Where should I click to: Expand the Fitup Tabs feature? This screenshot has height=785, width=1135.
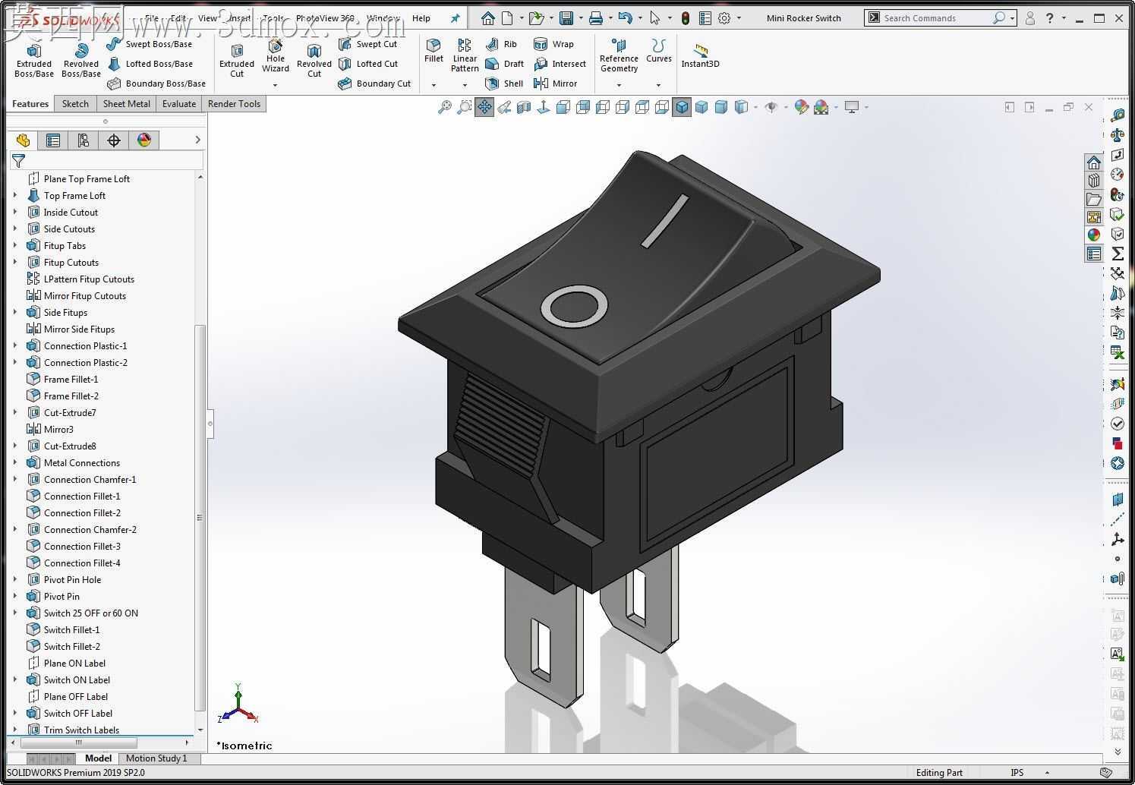pos(15,245)
